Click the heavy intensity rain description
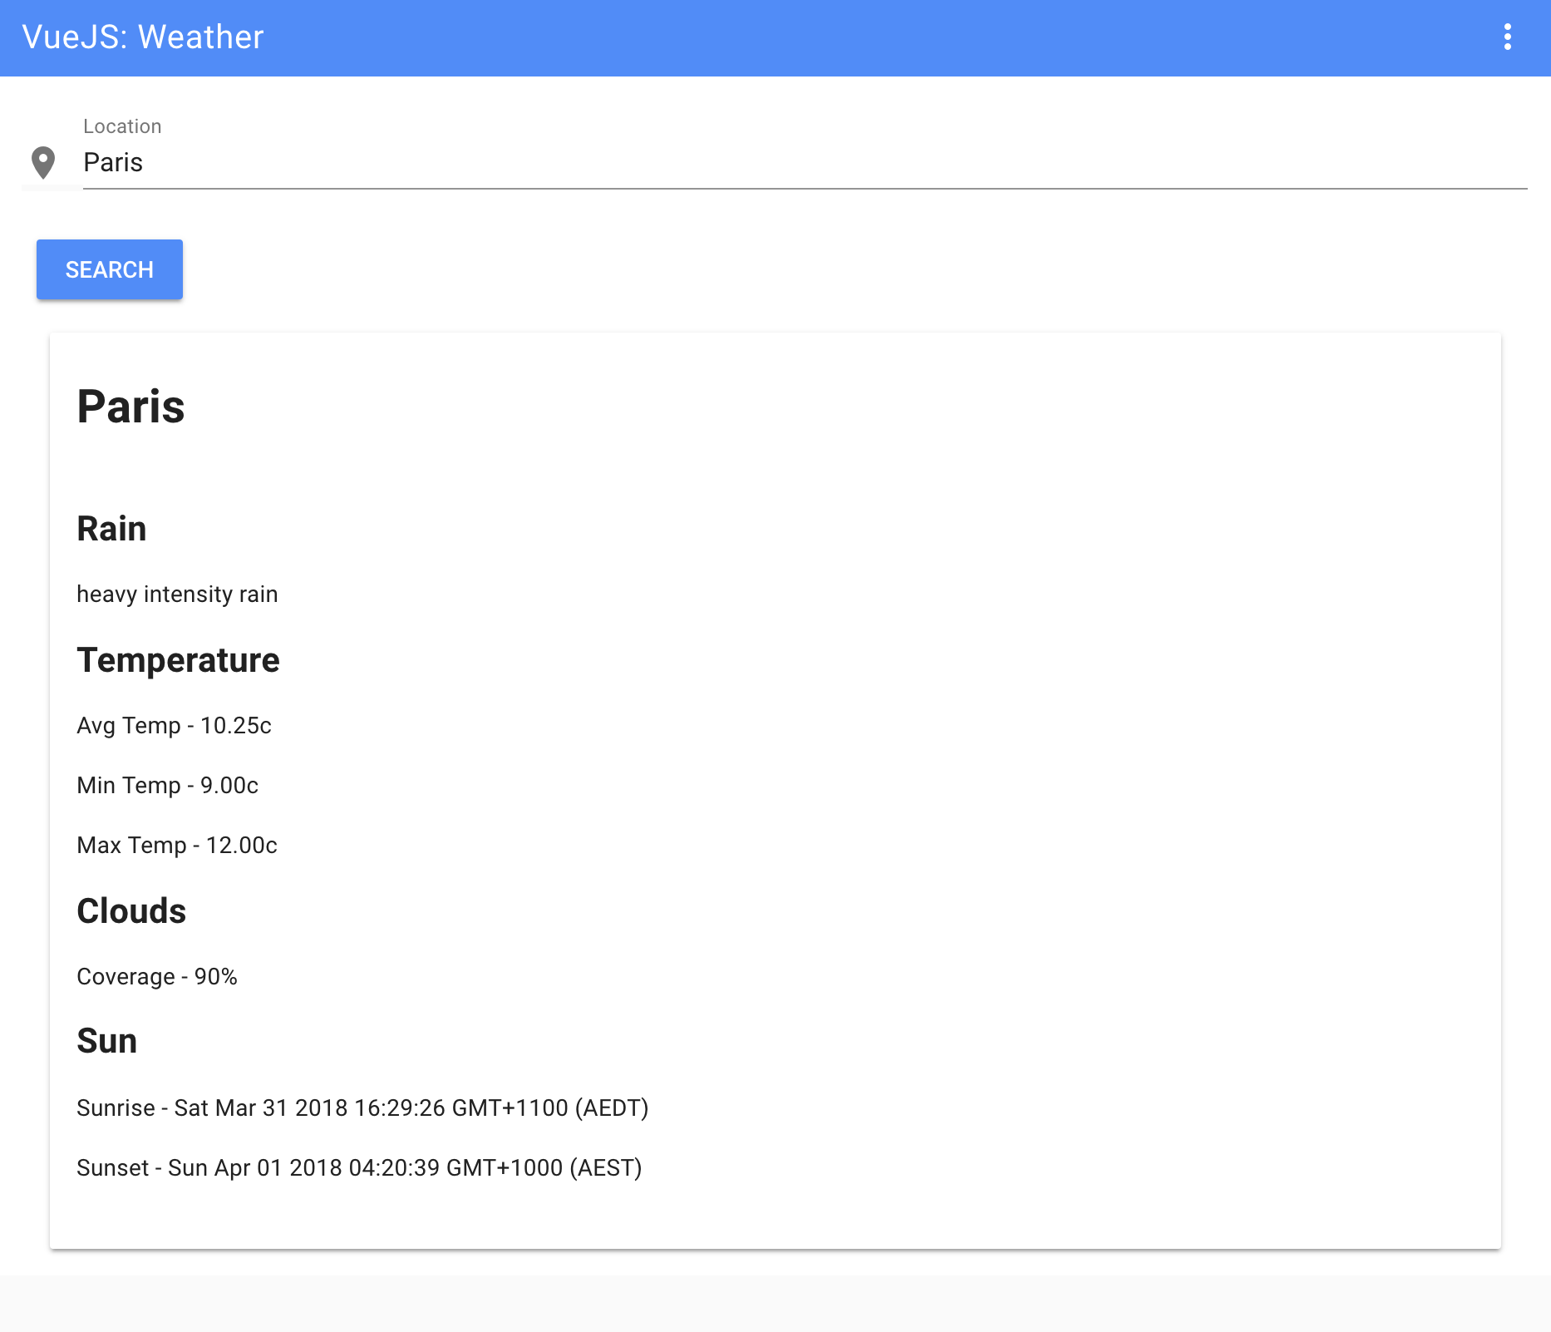 tap(177, 594)
